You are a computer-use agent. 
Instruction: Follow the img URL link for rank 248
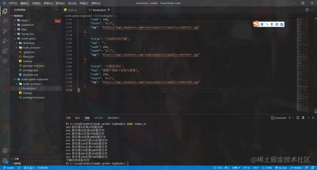(151, 27)
